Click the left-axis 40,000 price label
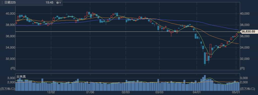This screenshot has height=95, width=258. (x=10, y=14)
